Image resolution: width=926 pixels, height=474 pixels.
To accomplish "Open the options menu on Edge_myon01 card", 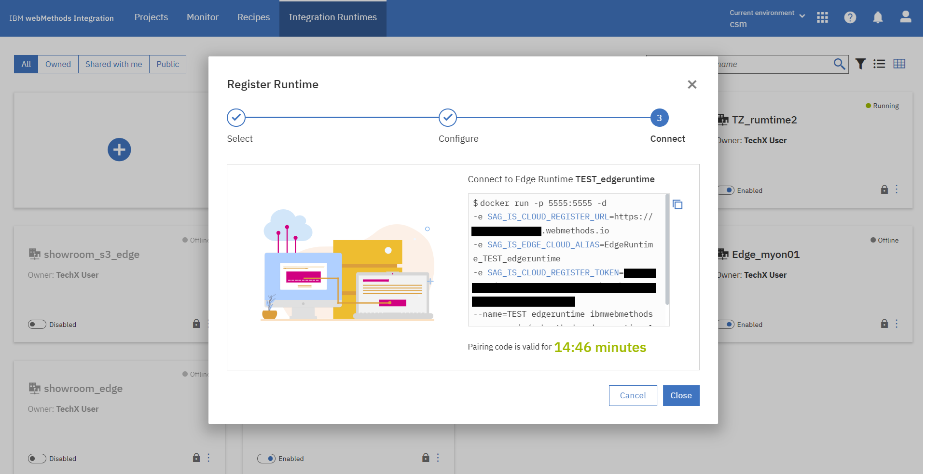I will (897, 324).
